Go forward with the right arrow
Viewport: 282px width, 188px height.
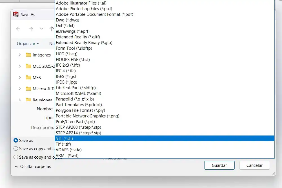[31, 29]
